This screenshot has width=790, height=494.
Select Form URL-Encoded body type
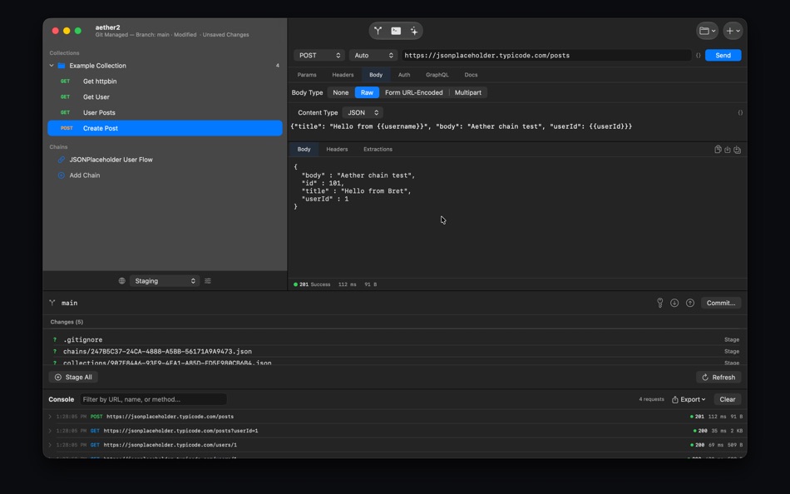coord(413,93)
